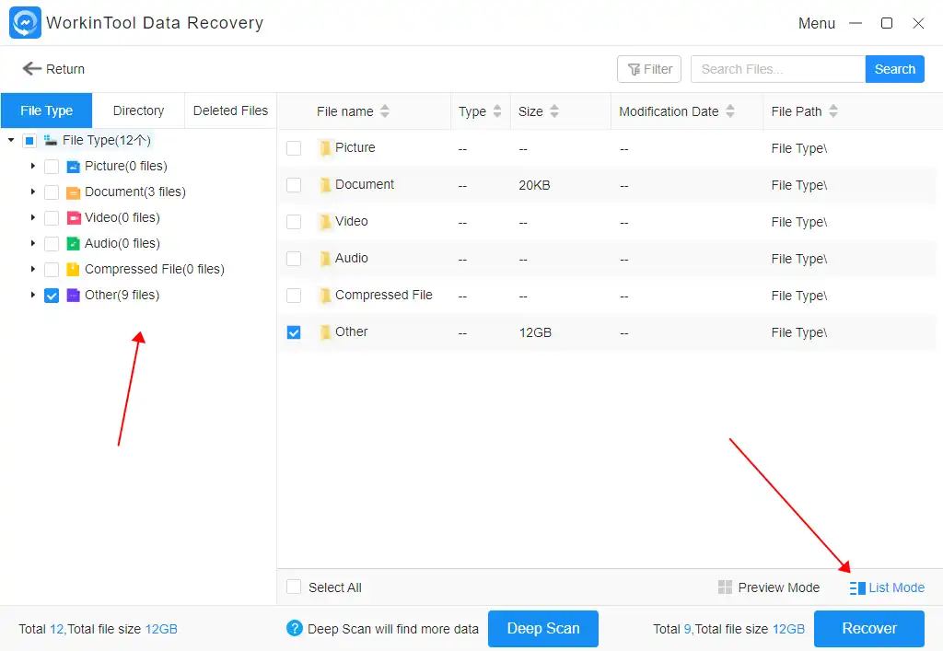The image size is (943, 651).
Task: Expand the Compressed File tree node
Action: [33, 269]
